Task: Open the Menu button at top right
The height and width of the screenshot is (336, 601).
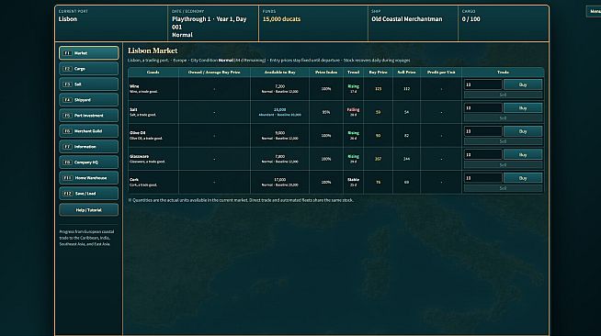Action: pyautogui.click(x=594, y=12)
